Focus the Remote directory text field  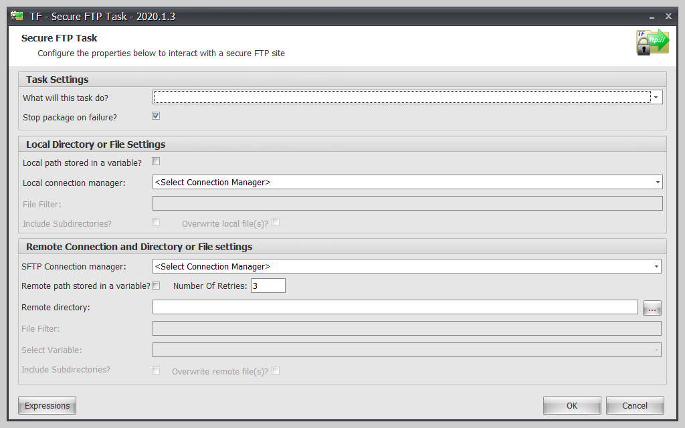(395, 307)
